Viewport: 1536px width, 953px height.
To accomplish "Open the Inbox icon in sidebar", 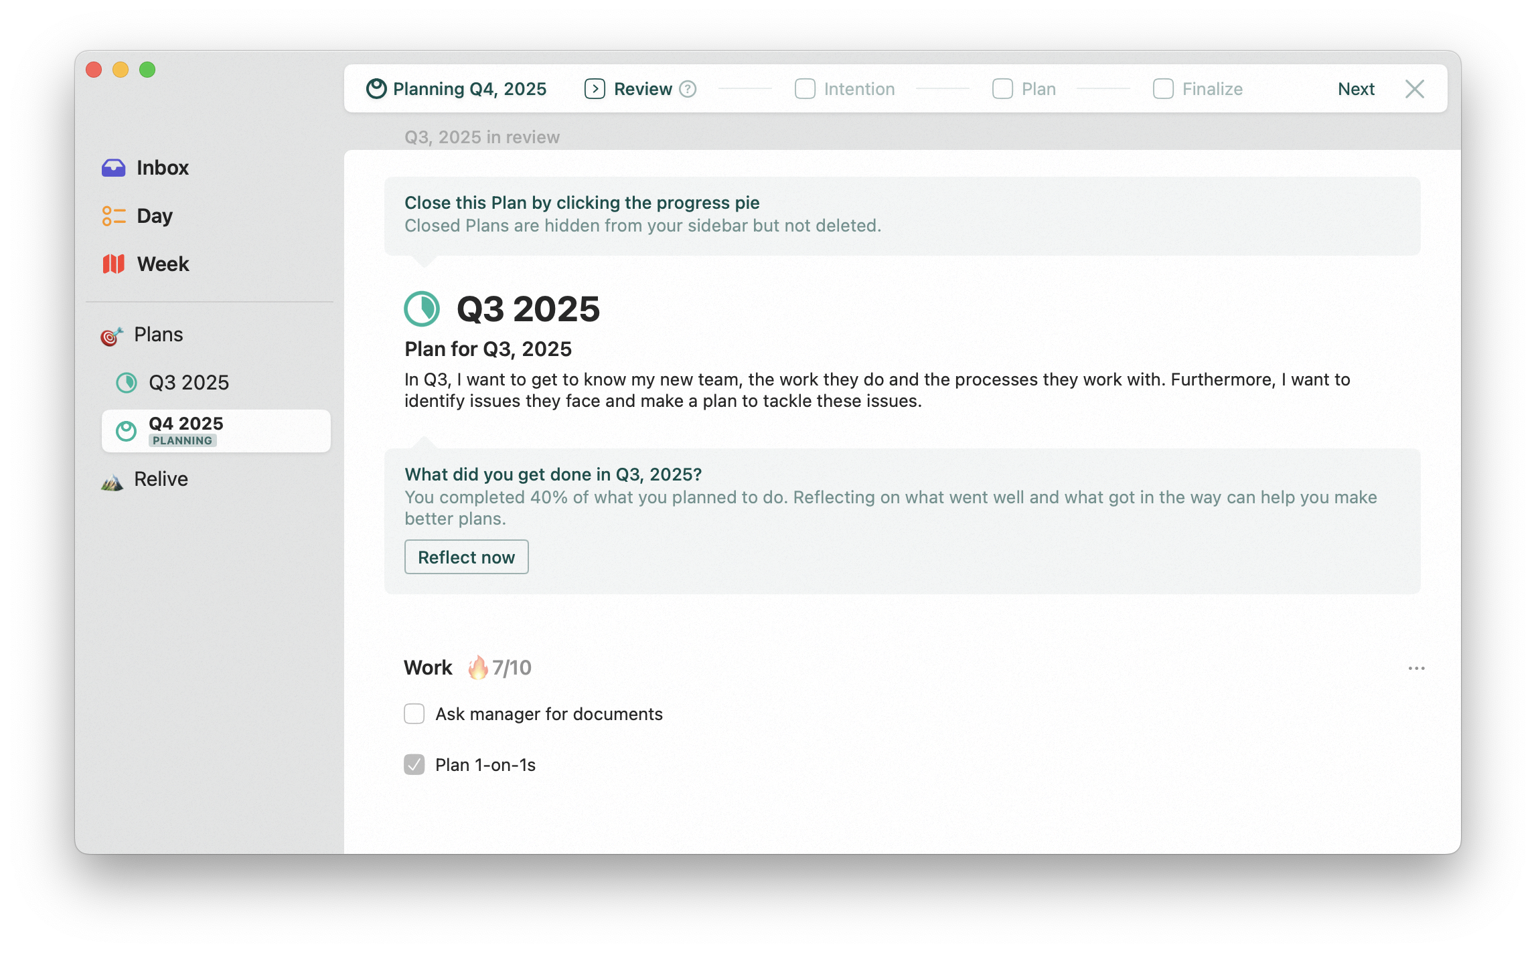I will [113, 167].
